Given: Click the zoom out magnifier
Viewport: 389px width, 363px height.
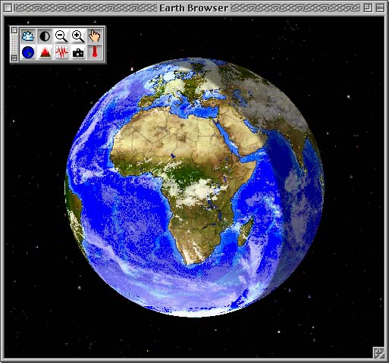Looking at the screenshot, I should click(x=61, y=36).
